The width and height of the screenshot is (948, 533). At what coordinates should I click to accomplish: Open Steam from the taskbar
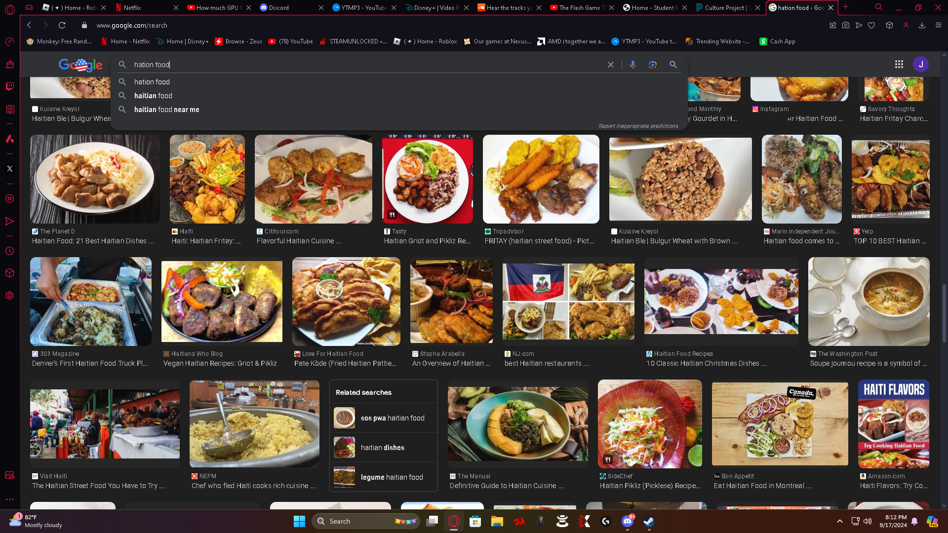click(x=649, y=521)
